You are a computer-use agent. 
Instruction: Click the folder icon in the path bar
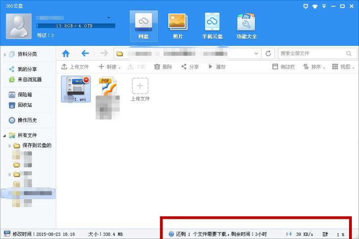119,54
